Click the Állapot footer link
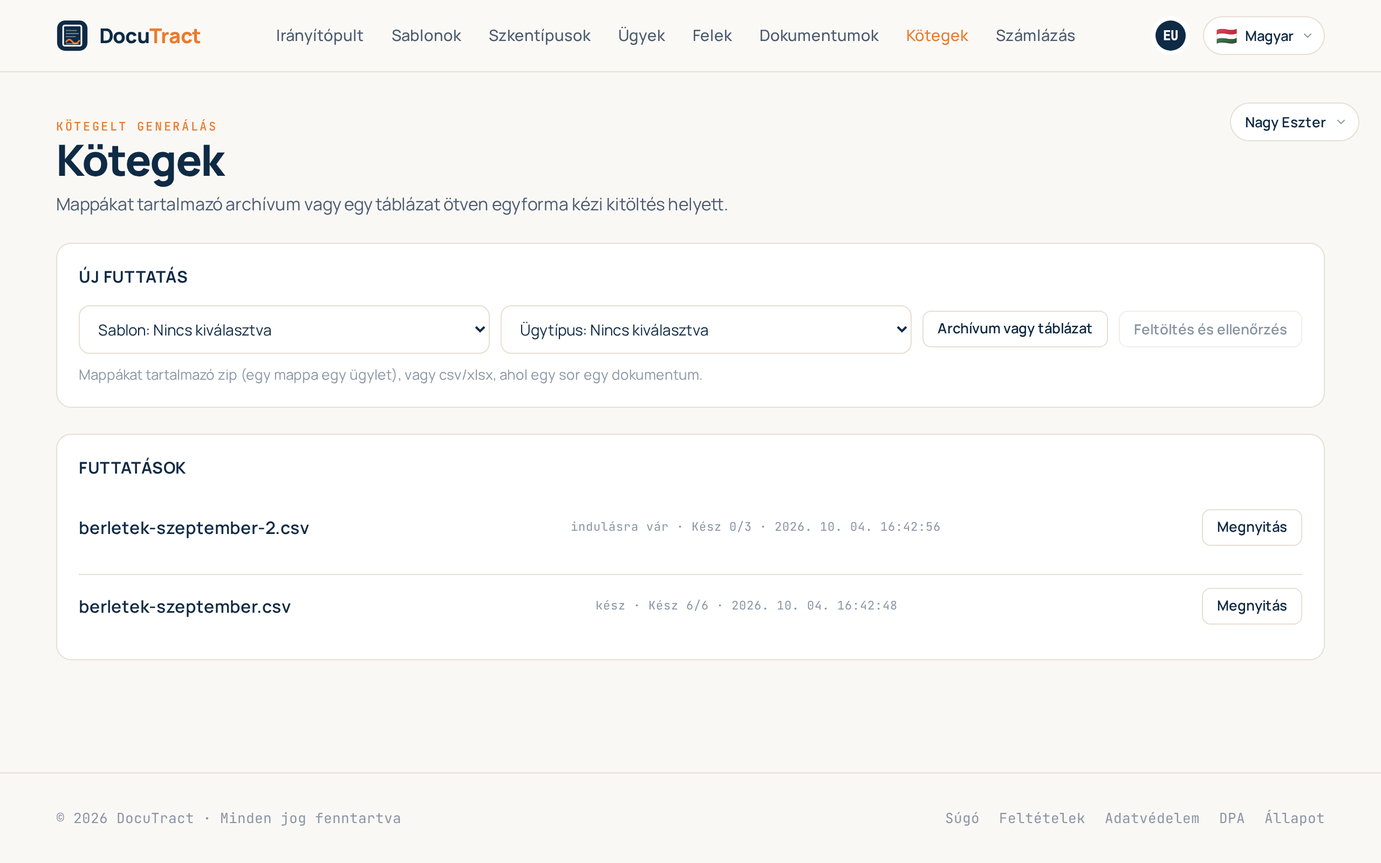Viewport: 1381px width, 863px height. [1294, 818]
